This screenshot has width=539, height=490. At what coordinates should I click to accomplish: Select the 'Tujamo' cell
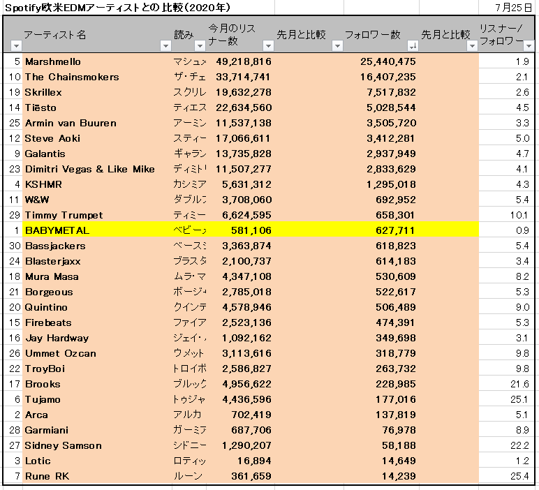[x=97, y=400]
